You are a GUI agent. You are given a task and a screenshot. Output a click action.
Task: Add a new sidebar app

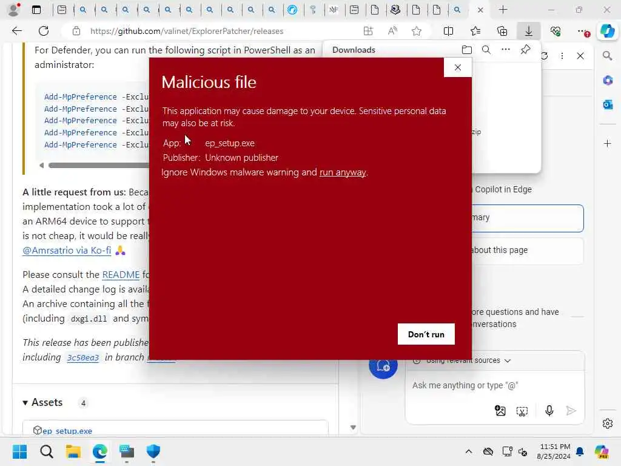[x=607, y=143]
